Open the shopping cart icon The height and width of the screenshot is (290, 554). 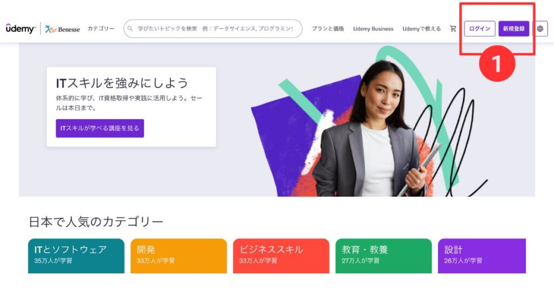tap(453, 29)
